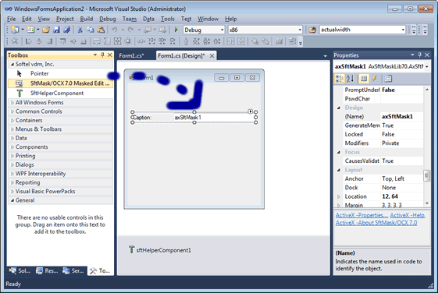Click the Make Same Width layout icon
This screenshot has width=438, height=293.
tap(97, 41)
